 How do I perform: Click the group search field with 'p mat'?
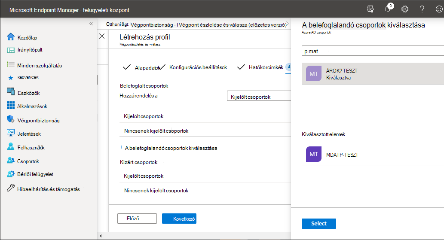pos(373,51)
